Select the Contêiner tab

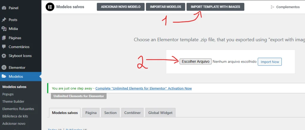(132, 113)
